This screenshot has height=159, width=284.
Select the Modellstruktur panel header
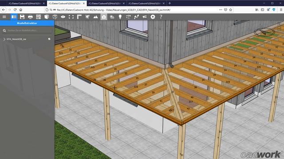[27, 23]
